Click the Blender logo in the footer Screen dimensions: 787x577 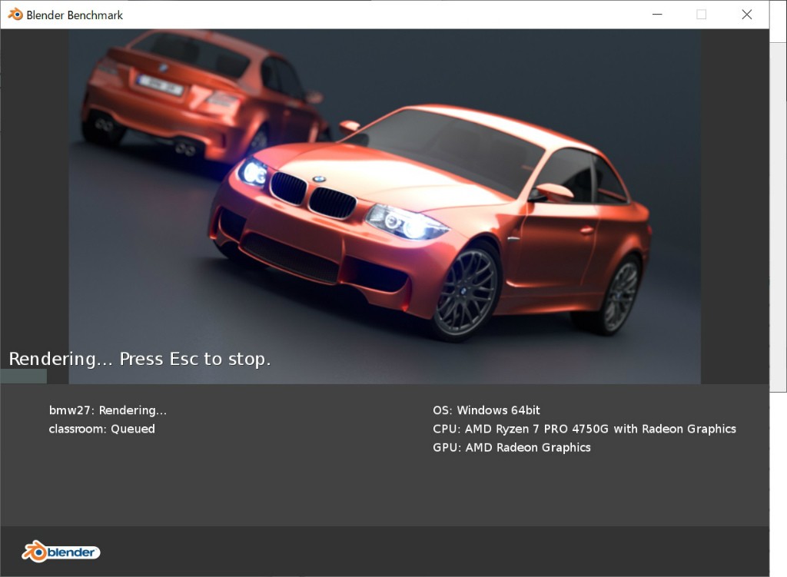pos(61,552)
